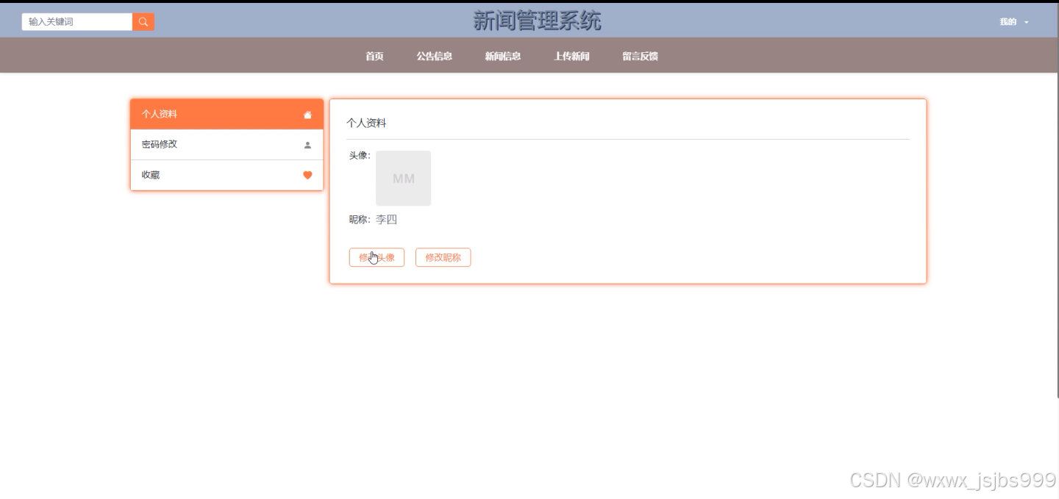The width and height of the screenshot is (1059, 499).
Task: Click the 个人资料 panel heading text
Action: [x=366, y=123]
